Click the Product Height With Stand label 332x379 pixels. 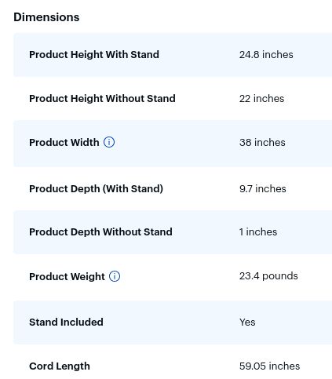[94, 54]
